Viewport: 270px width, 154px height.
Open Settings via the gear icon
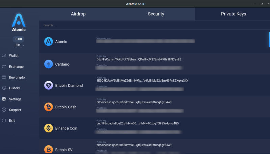click(4, 99)
